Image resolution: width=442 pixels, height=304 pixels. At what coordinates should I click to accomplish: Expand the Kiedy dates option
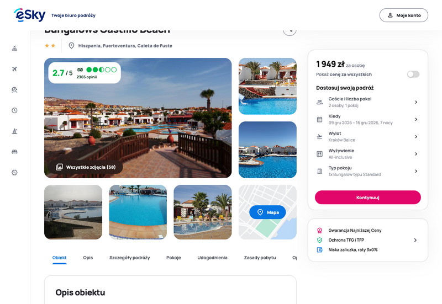367,119
